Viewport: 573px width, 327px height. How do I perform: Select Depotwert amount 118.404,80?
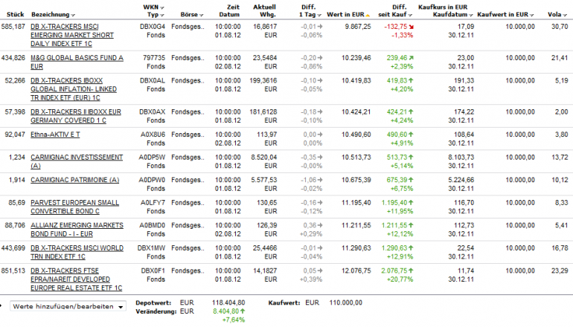pyautogui.click(x=228, y=302)
